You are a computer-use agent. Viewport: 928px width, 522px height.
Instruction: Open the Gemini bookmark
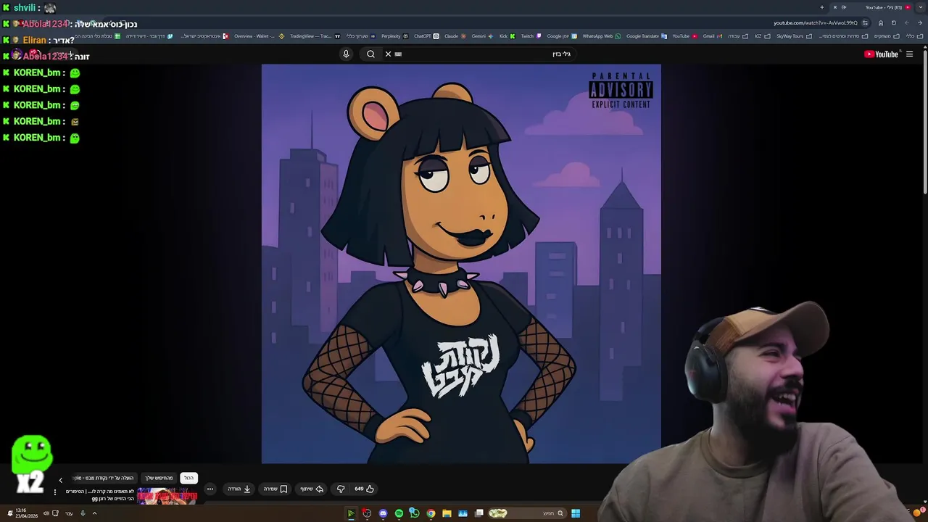[482, 36]
